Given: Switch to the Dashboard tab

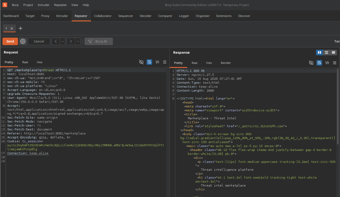Looking at the screenshot, I should point(11,16).
